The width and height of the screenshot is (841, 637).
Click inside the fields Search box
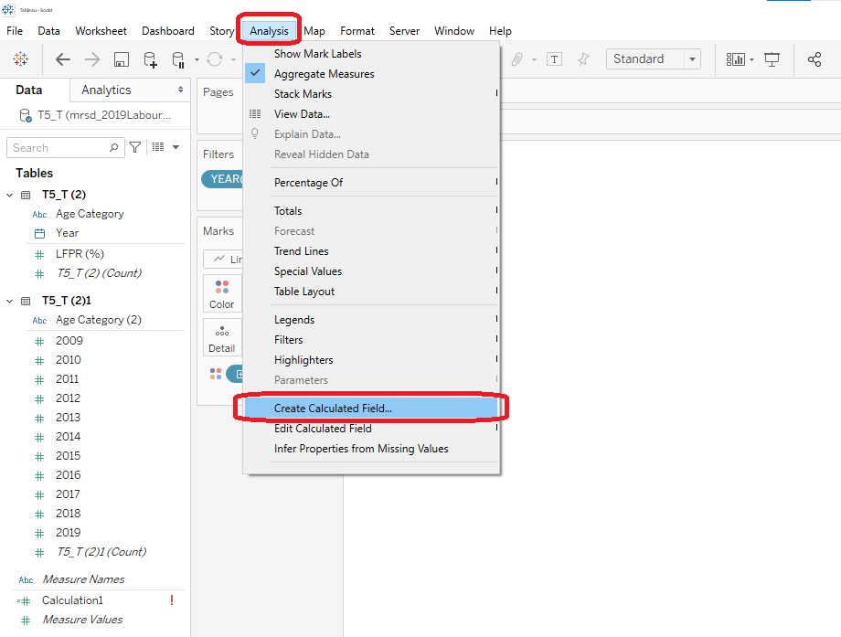click(x=59, y=147)
